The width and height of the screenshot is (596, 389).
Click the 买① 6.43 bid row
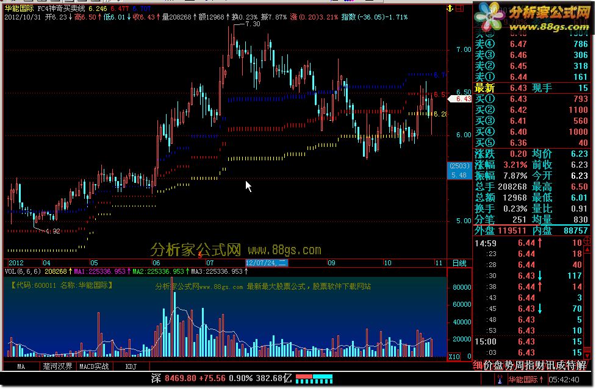point(531,99)
